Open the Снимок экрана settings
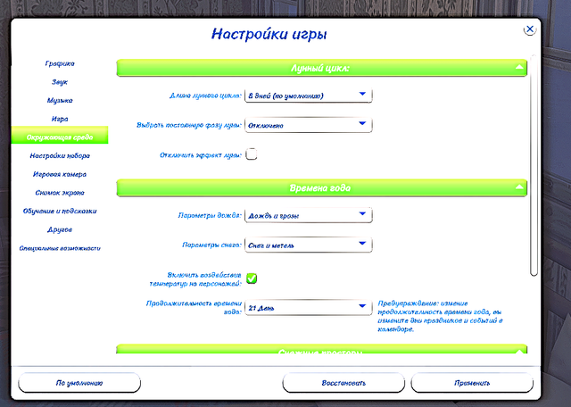 pyautogui.click(x=60, y=193)
